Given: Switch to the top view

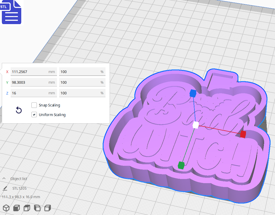Looking at the screenshot, I should coord(26,208).
